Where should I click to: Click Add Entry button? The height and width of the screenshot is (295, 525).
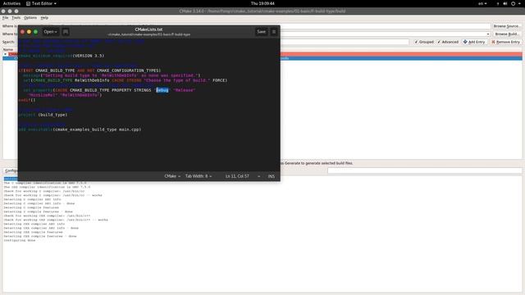click(x=474, y=42)
